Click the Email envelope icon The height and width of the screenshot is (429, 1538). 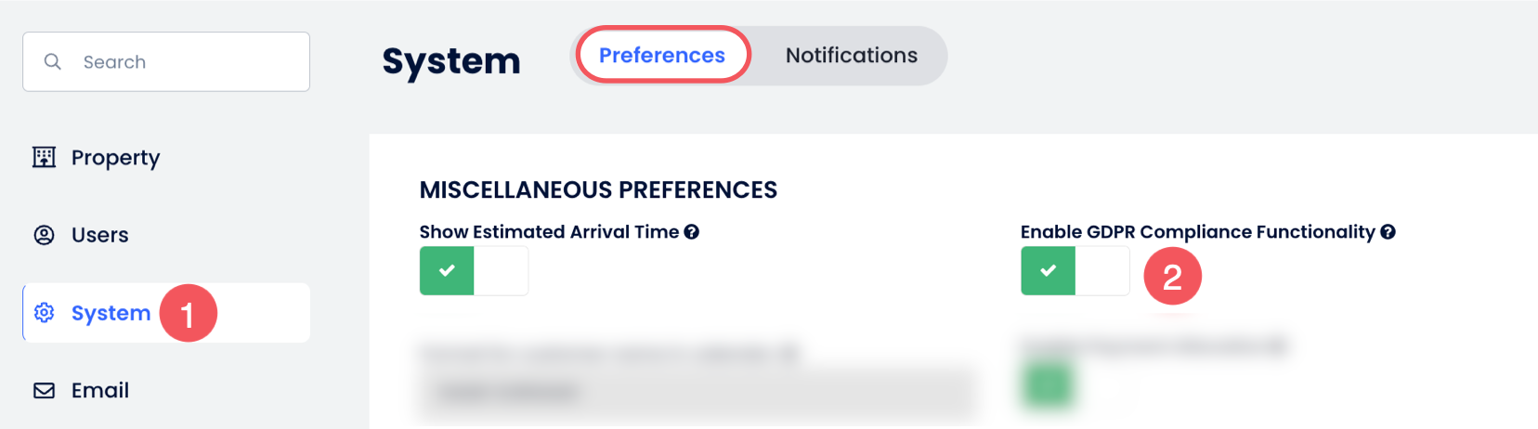(44, 390)
